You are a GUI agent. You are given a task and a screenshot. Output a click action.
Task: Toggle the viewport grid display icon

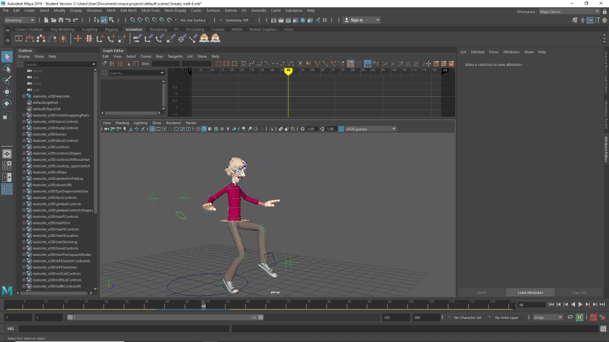click(x=152, y=129)
